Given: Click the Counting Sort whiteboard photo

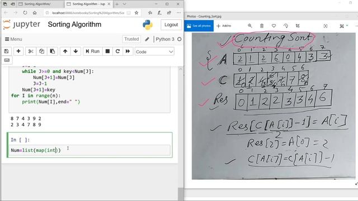Looking at the screenshot, I should 274,106.
